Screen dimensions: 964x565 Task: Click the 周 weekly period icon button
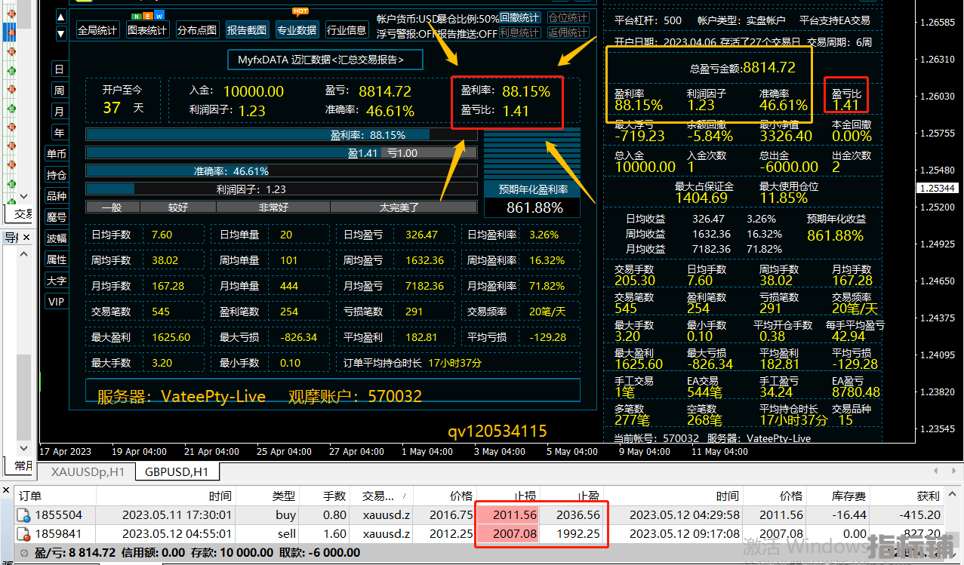click(x=59, y=91)
